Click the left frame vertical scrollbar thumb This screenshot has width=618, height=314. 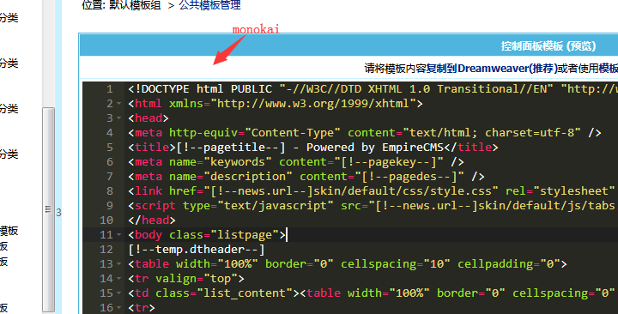coord(48,209)
